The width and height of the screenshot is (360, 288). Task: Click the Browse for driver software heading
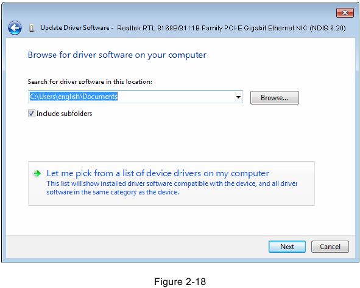pyautogui.click(x=117, y=55)
